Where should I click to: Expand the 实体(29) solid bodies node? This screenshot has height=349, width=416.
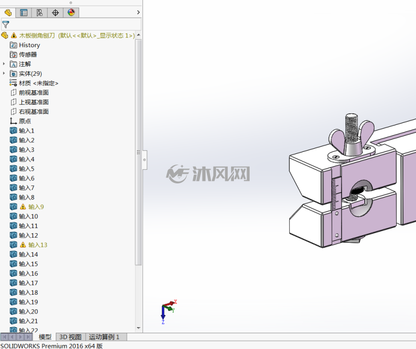point(4,73)
